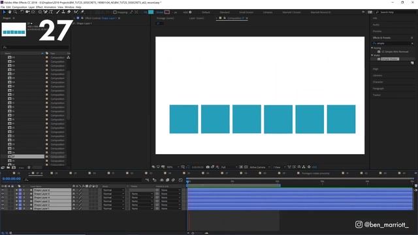Select the Brush tool
Viewport: 418px width, 235px height.
[58, 12]
